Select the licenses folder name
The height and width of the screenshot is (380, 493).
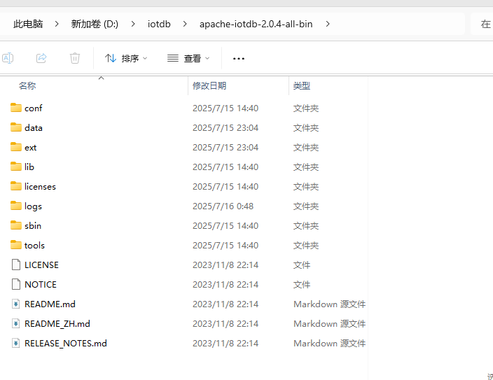pos(40,186)
